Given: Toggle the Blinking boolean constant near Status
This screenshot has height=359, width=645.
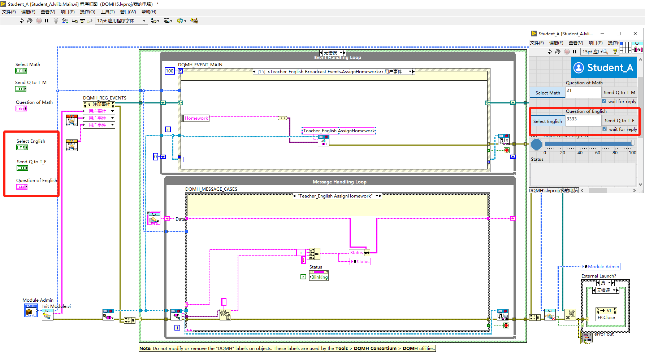Looking at the screenshot, I should pos(303,276).
